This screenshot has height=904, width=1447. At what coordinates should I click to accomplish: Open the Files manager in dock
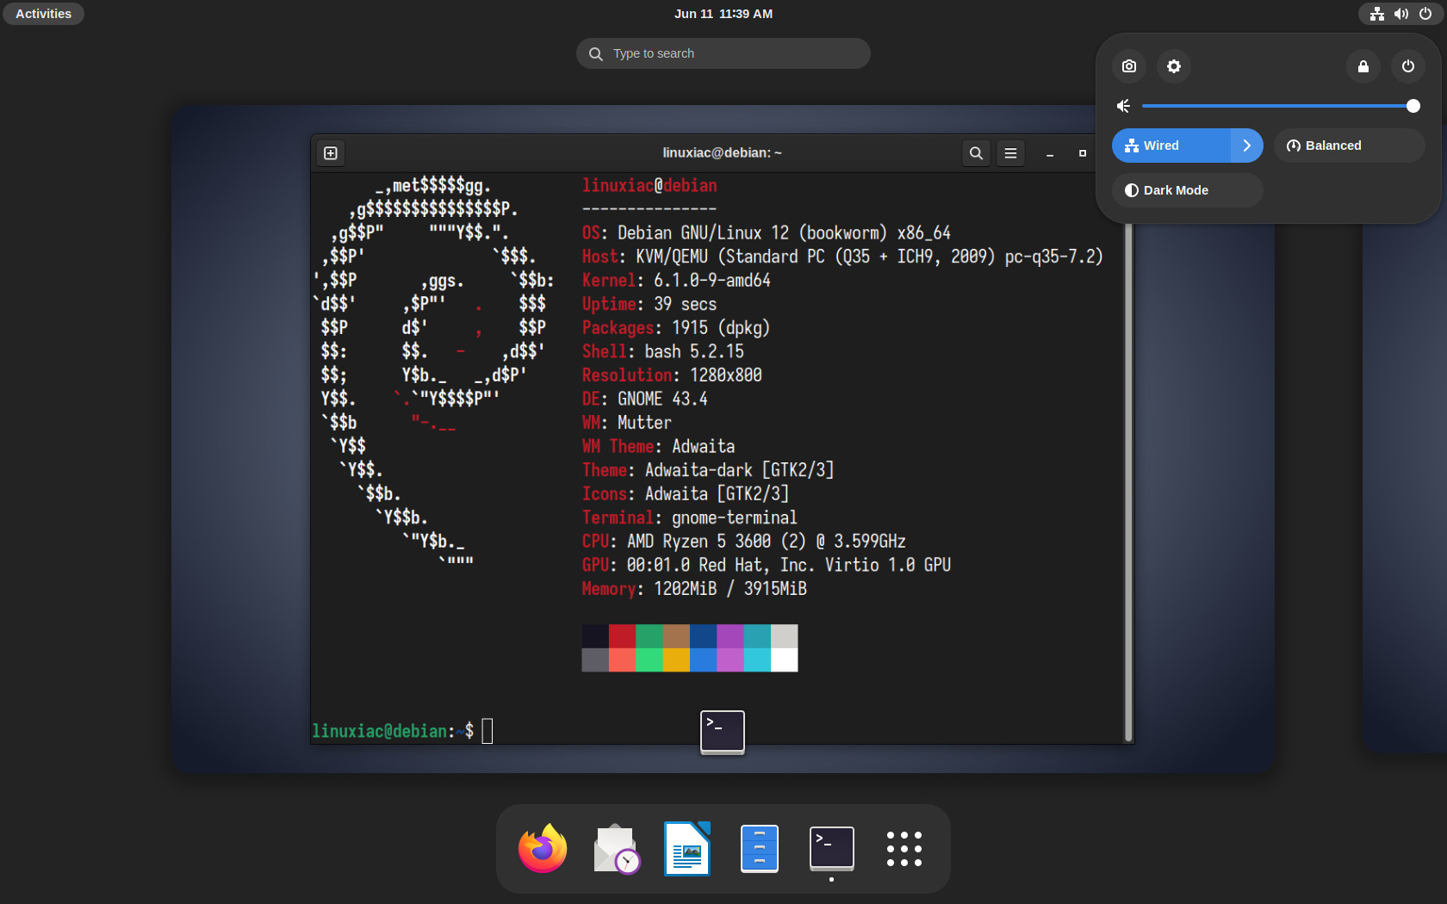coord(760,849)
